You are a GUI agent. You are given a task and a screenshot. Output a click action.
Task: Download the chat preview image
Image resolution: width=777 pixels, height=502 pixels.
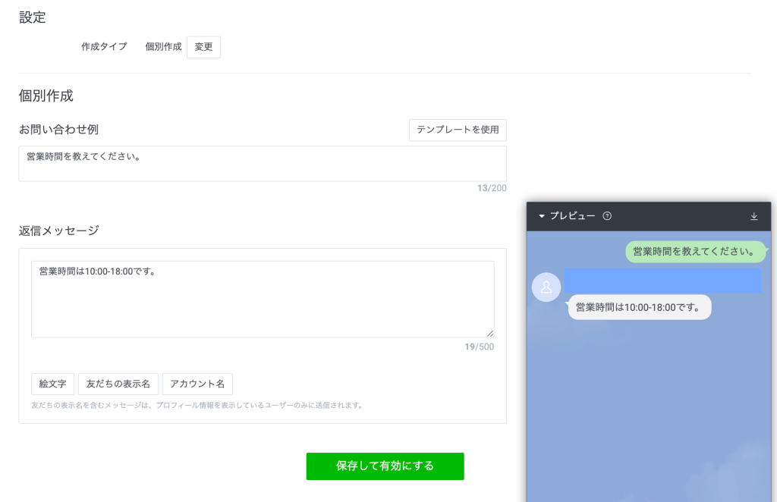coord(753,216)
